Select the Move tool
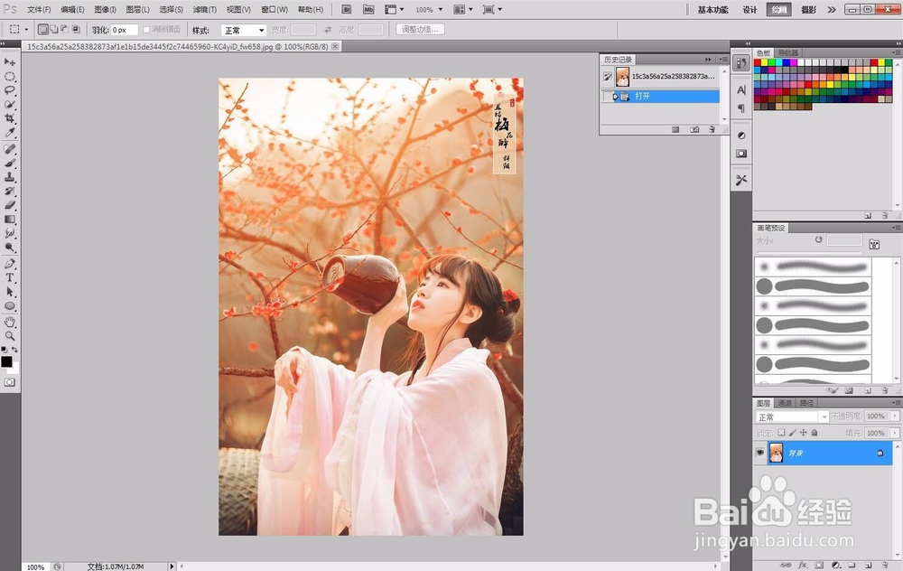903x571 pixels. tap(10, 61)
